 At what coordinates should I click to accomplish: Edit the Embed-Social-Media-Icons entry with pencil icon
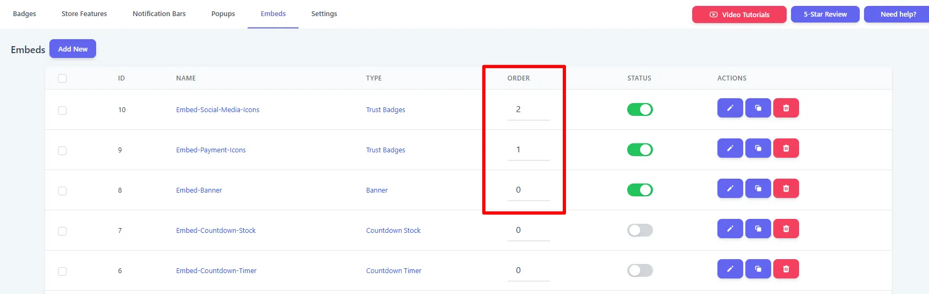click(730, 108)
